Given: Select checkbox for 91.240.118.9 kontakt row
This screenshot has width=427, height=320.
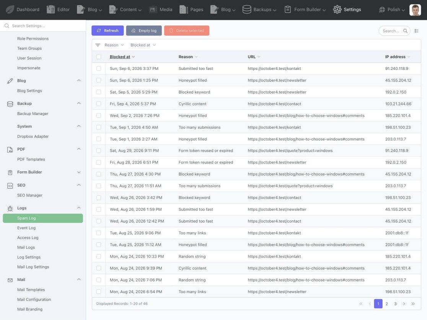Looking at the screenshot, I should pyautogui.click(x=99, y=68).
